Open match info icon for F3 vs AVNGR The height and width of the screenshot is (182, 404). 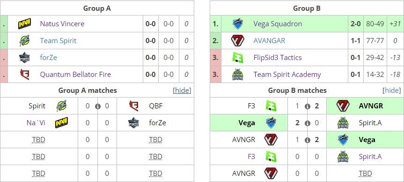point(307,106)
